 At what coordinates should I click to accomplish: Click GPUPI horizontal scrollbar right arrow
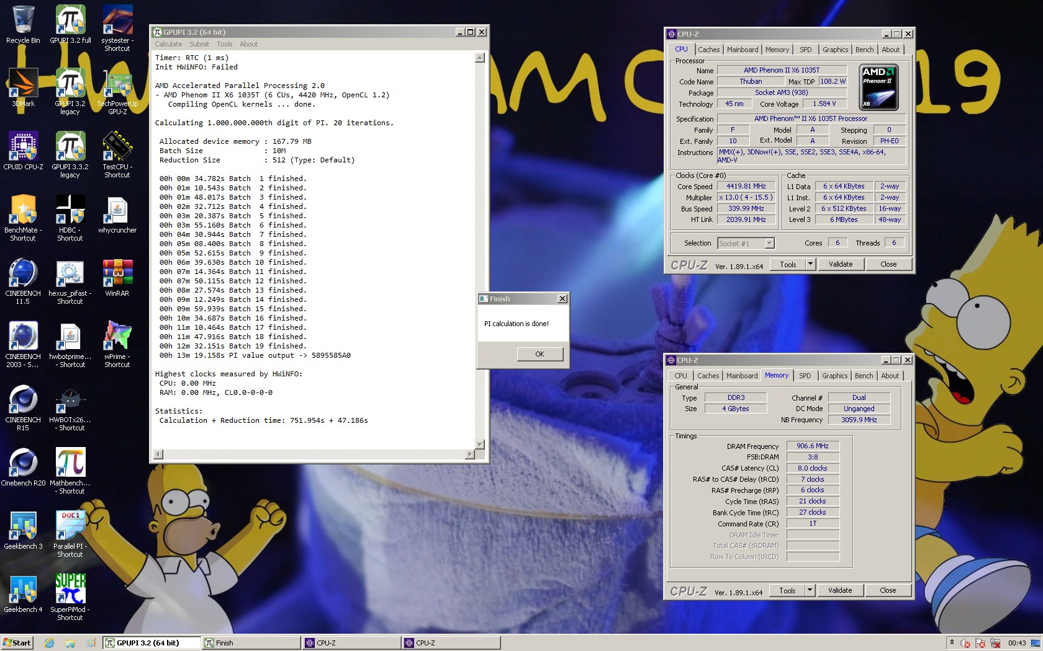coord(470,454)
